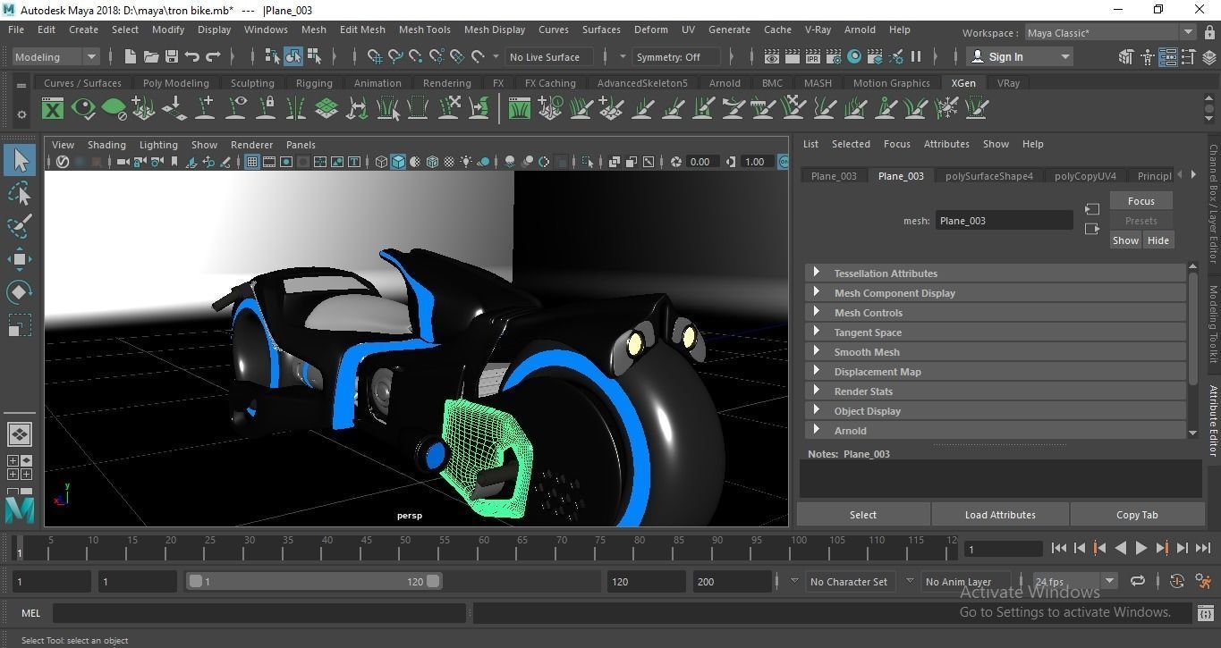1221x648 pixels.
Task: Toggle select by object type mode
Action: pyautogui.click(x=293, y=56)
